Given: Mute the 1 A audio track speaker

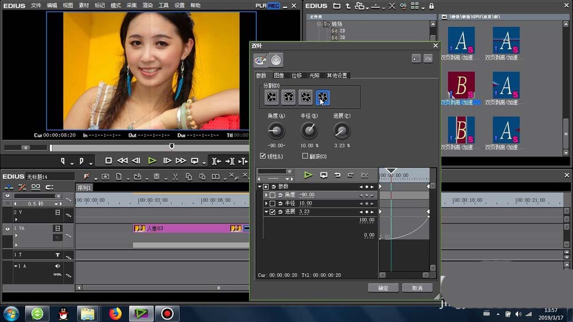Looking at the screenshot, I should point(57,266).
